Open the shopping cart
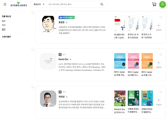Viewport: 168px width, 121px height. tap(154, 4)
